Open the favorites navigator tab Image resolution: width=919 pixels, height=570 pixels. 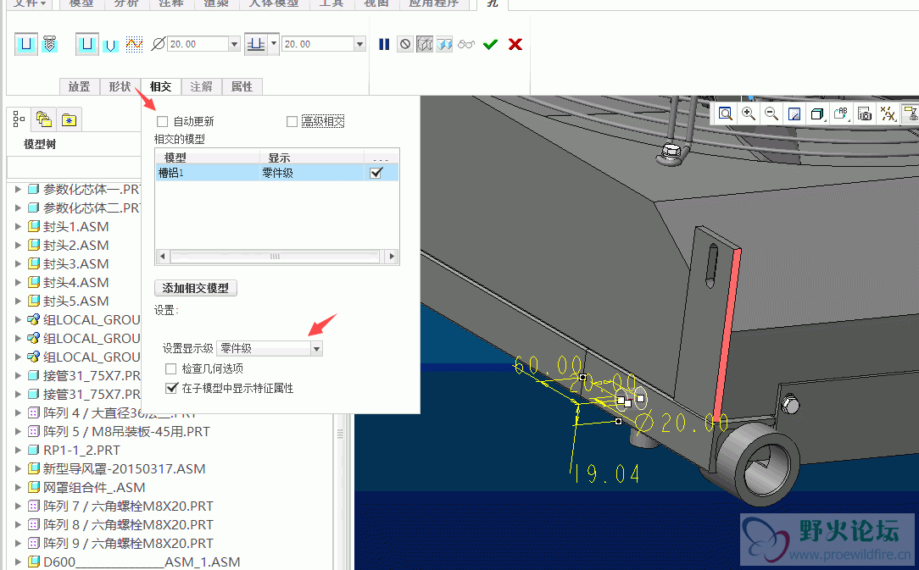tap(70, 119)
